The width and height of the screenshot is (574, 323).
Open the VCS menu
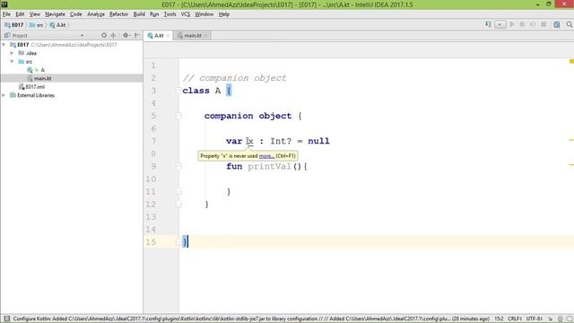coord(186,14)
